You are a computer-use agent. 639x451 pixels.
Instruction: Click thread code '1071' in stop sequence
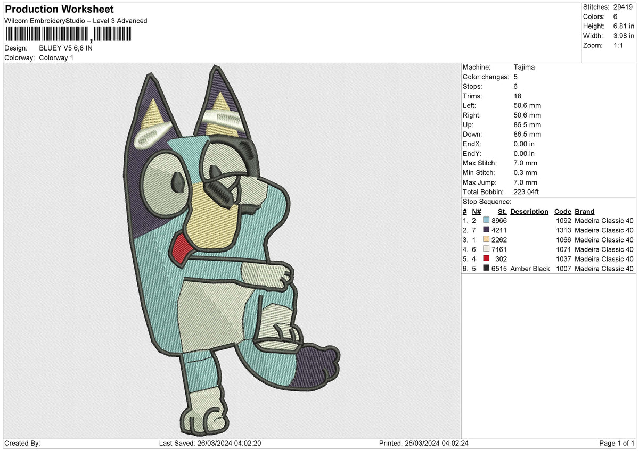(563, 249)
